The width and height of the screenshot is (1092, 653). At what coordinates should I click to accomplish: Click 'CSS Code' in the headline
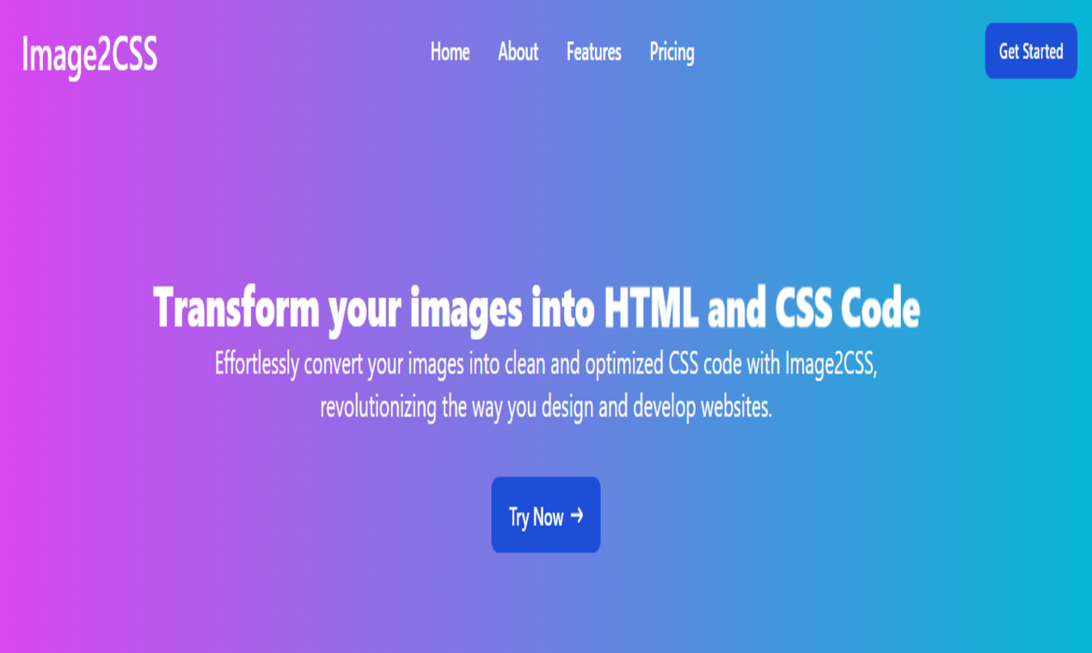click(848, 308)
